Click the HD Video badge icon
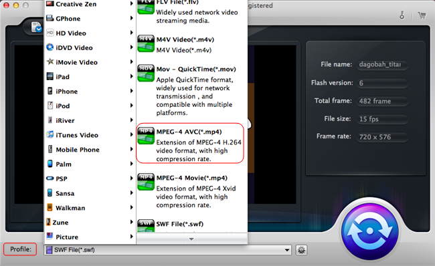The width and height of the screenshot is (435, 266). pyautogui.click(x=50, y=33)
